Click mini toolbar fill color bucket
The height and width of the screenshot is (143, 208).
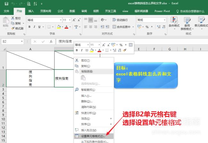92,50
